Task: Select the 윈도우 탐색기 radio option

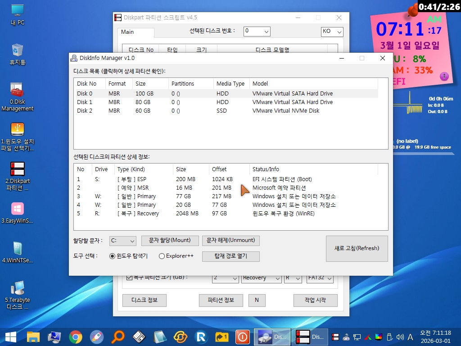Action: tap(128, 256)
